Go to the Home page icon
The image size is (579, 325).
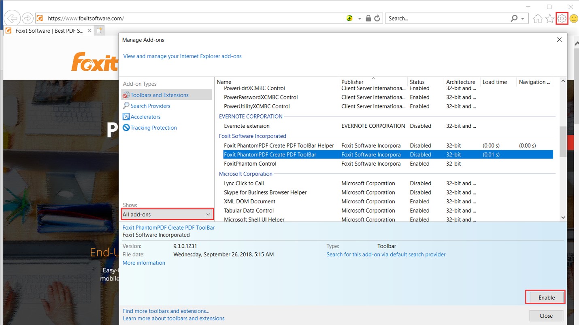tap(537, 19)
